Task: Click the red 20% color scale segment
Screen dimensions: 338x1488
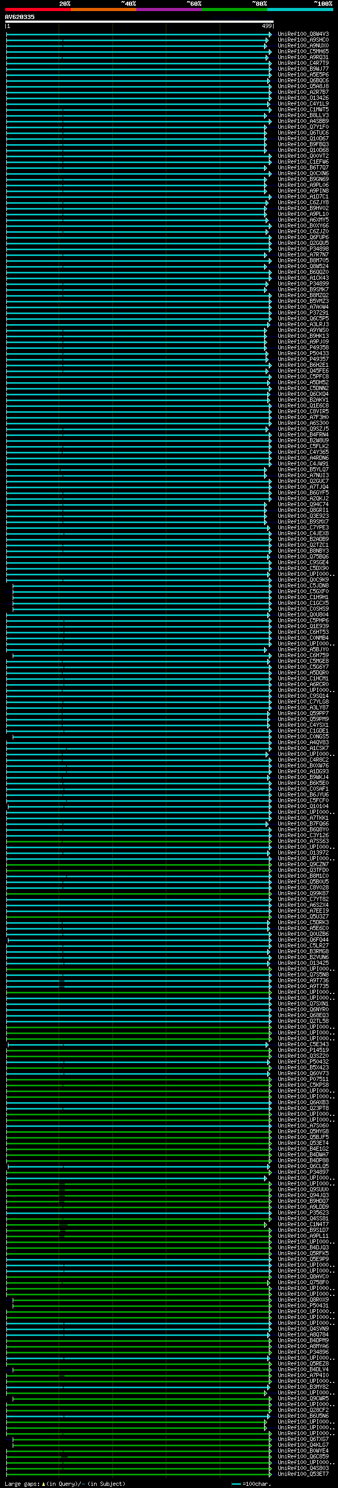Action: (x=37, y=10)
